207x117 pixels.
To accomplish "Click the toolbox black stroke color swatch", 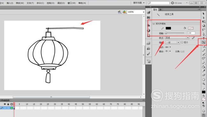I will pos(203,92).
